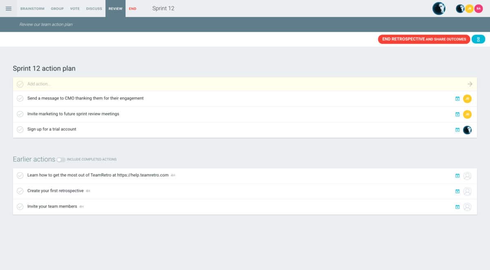Check off Invite marketing to future sprint reviews
The width and height of the screenshot is (490, 270).
(x=20, y=114)
